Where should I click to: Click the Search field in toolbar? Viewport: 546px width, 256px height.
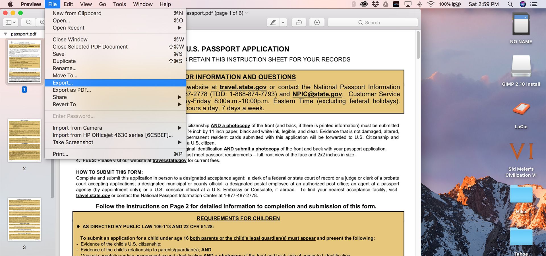(x=373, y=22)
